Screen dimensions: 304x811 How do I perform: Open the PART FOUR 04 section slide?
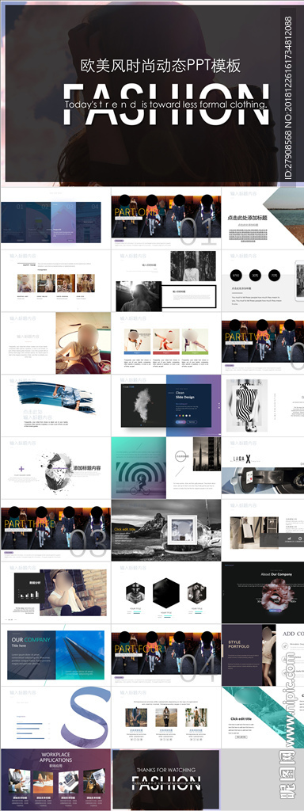[x=166, y=654]
